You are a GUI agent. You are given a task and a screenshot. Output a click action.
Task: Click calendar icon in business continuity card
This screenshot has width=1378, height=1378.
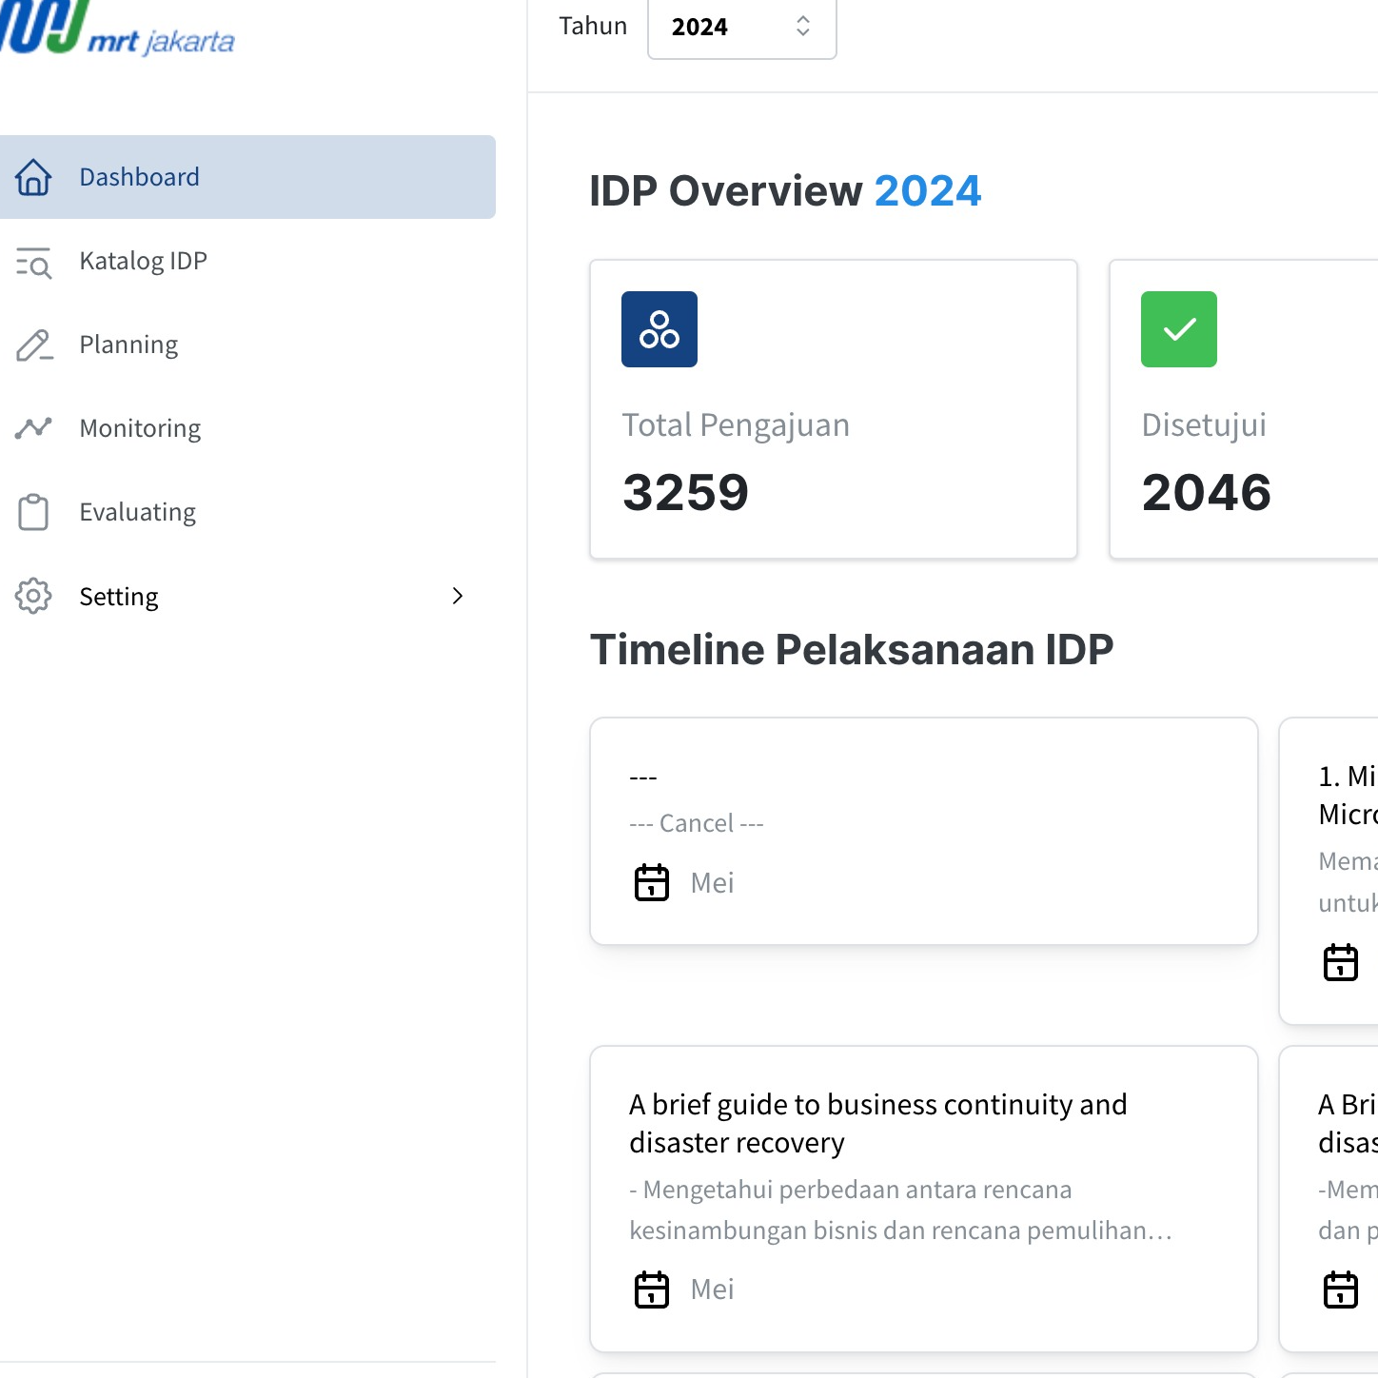652,1289
